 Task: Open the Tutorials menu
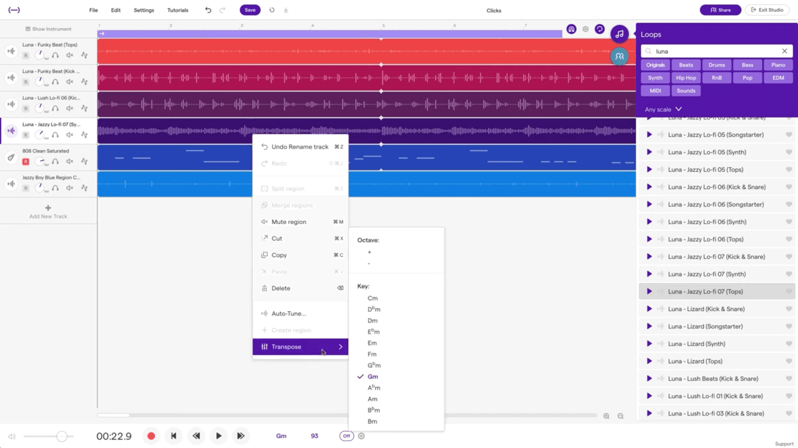178,10
